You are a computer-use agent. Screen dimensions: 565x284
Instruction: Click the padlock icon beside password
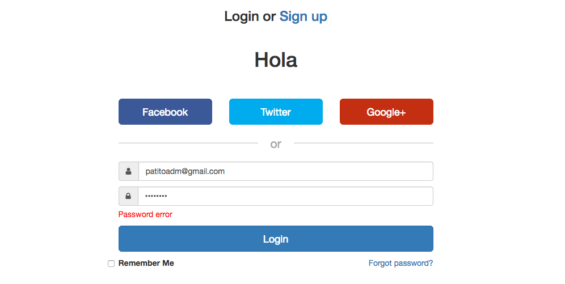pos(129,197)
